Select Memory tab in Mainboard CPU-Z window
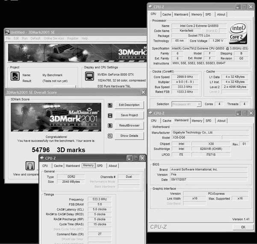Image resolution: width=257 pixels, height=244 pixels. coord(197,121)
